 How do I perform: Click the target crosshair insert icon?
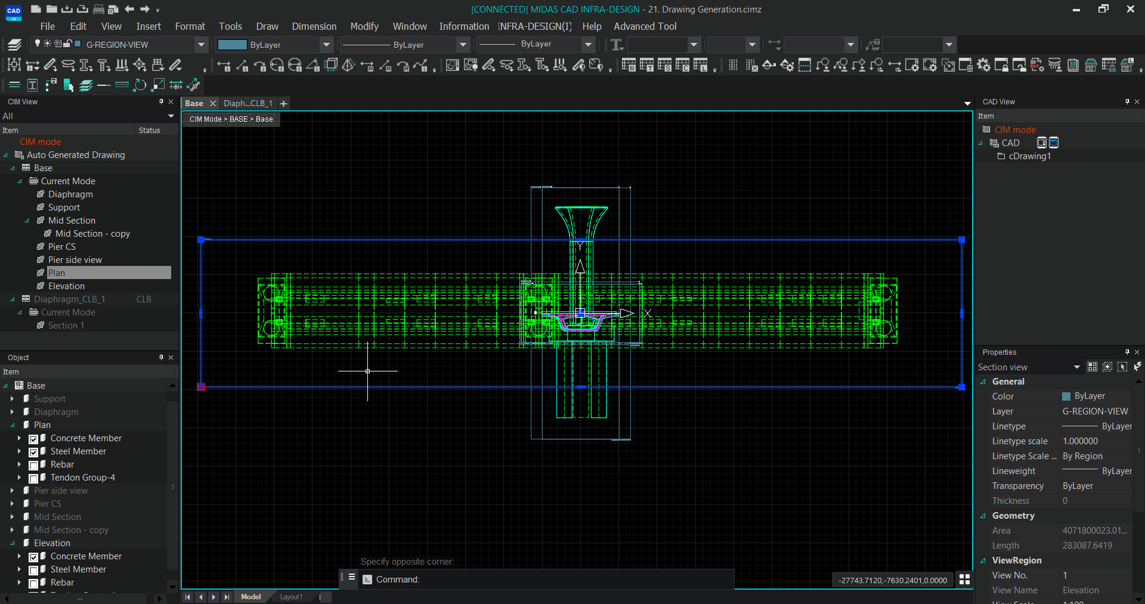(140, 65)
